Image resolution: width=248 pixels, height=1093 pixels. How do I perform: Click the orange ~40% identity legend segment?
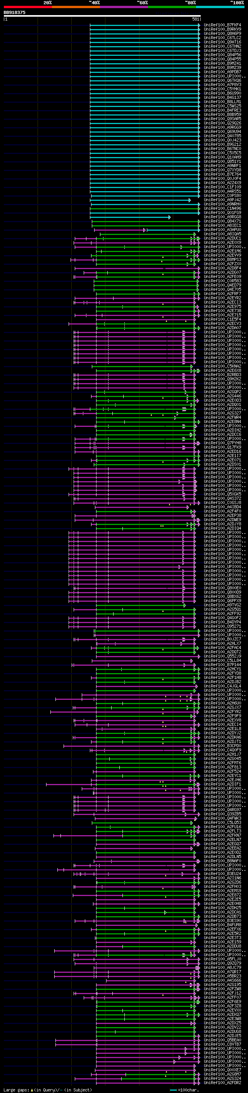coord(76,7)
